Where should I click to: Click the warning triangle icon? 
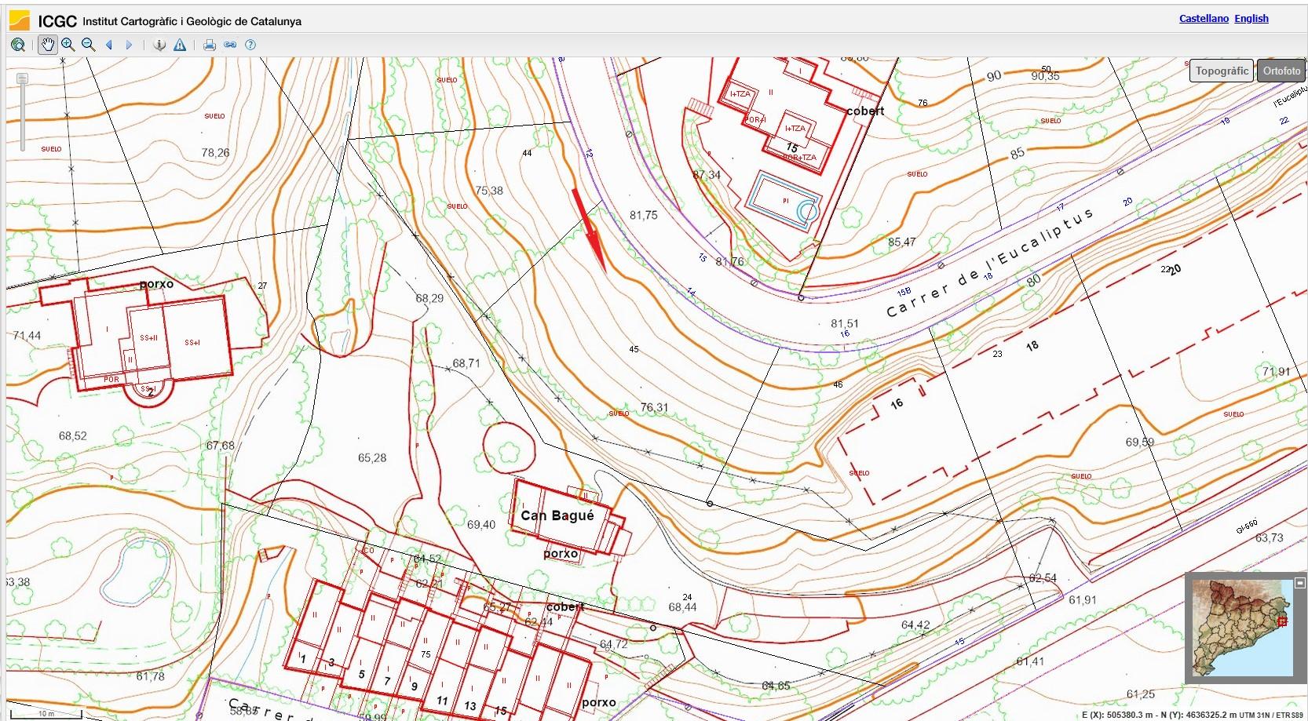pyautogui.click(x=180, y=45)
